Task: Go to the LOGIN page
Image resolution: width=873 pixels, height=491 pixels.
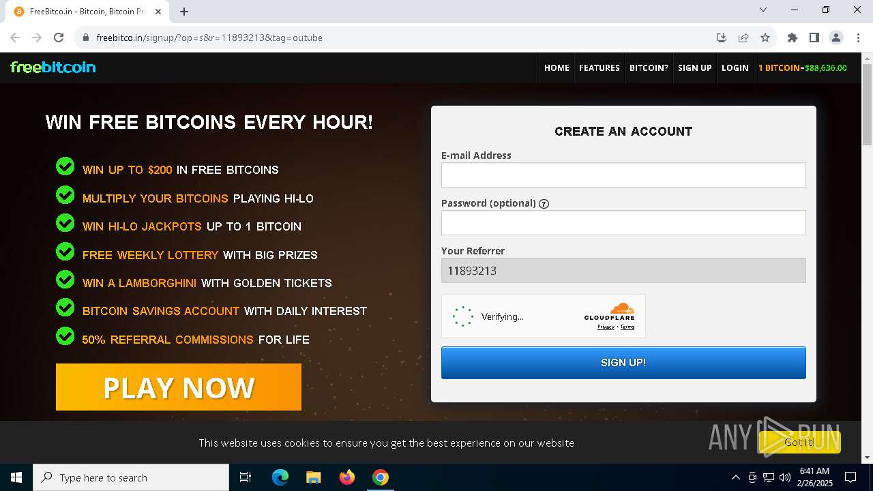Action: tap(735, 68)
